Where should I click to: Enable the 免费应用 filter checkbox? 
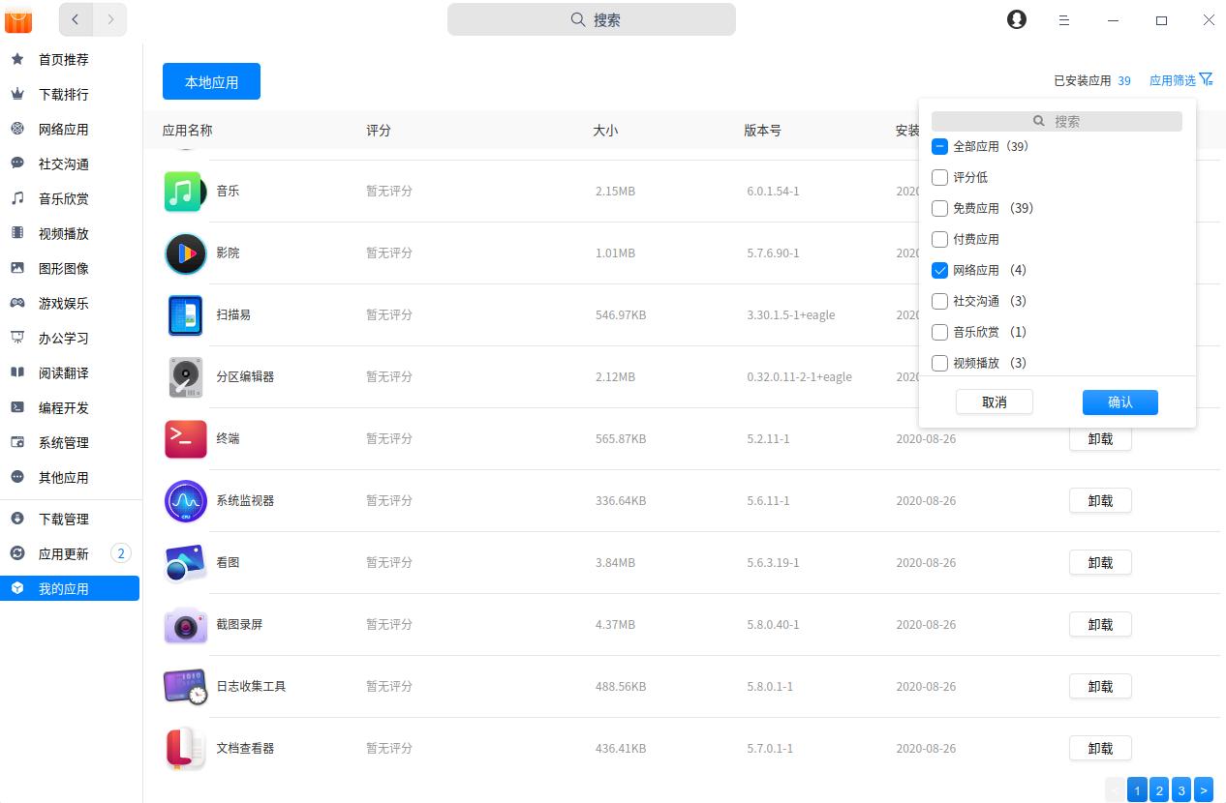pyautogui.click(x=939, y=208)
